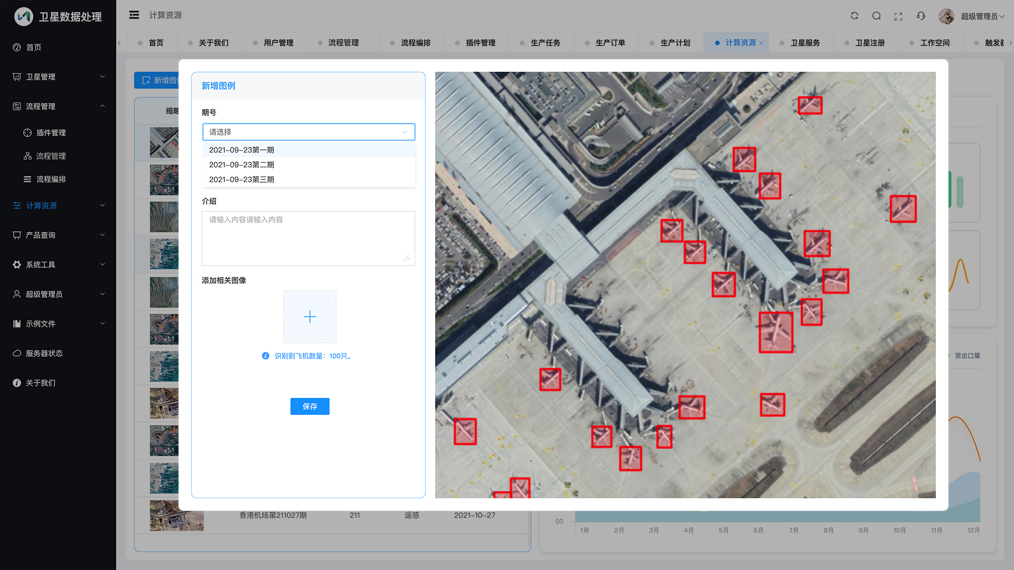Screen dimensions: 1014x570
Task: Switch to the 用户管理 tab
Action: [275, 43]
